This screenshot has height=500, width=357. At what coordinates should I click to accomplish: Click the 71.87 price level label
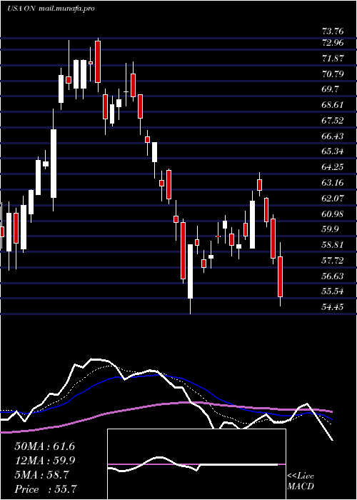333,59
